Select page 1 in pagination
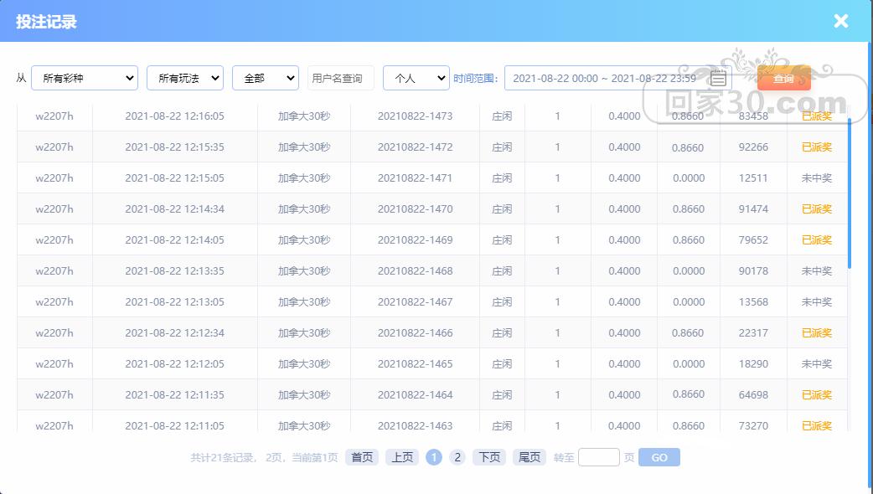This screenshot has height=494, width=873. 434,457
